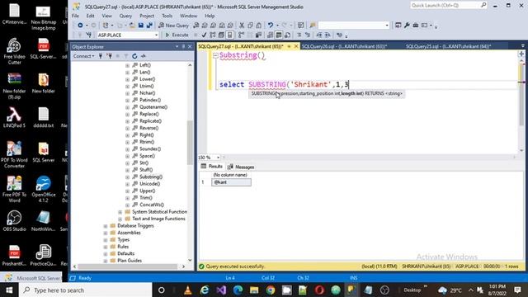The image size is (528, 297).
Task: Click the result cell in row 1
Action: click(x=231, y=182)
